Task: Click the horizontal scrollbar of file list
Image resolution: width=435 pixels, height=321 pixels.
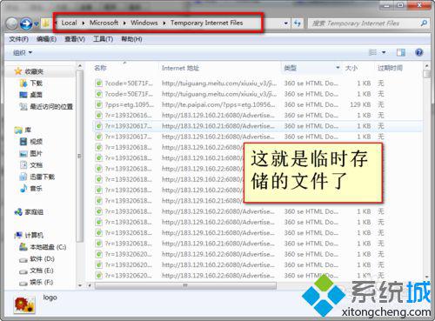Action: pos(185,285)
